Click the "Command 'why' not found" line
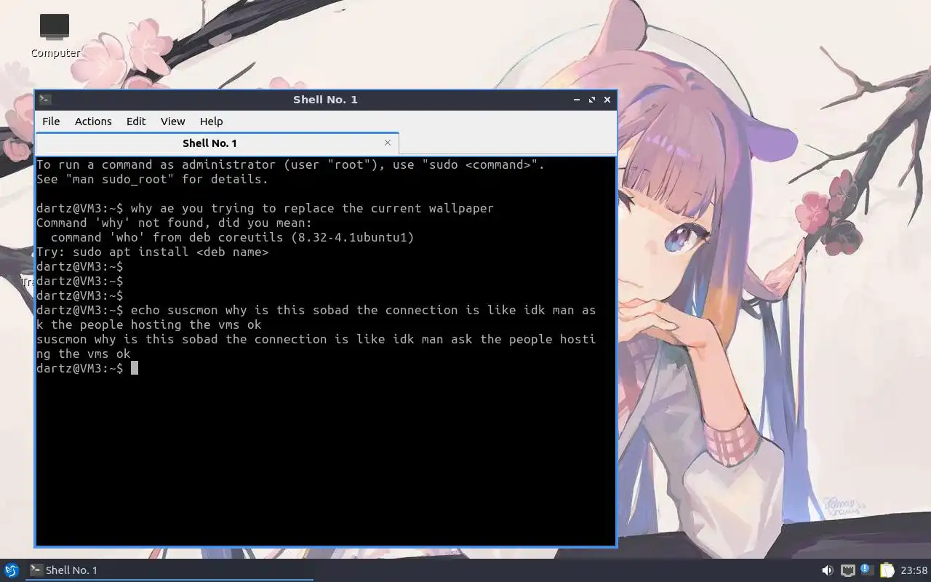The width and height of the screenshot is (931, 582). [x=174, y=223]
